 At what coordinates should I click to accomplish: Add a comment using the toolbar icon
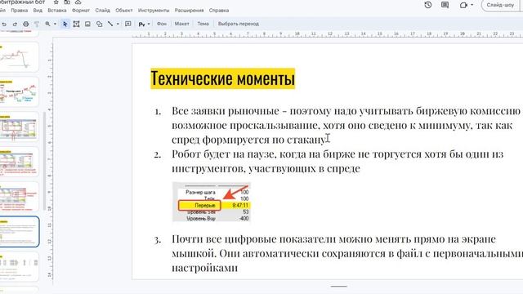click(x=128, y=24)
